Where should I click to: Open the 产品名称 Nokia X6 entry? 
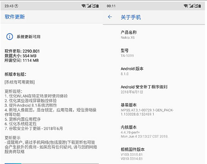click(x=154, y=35)
